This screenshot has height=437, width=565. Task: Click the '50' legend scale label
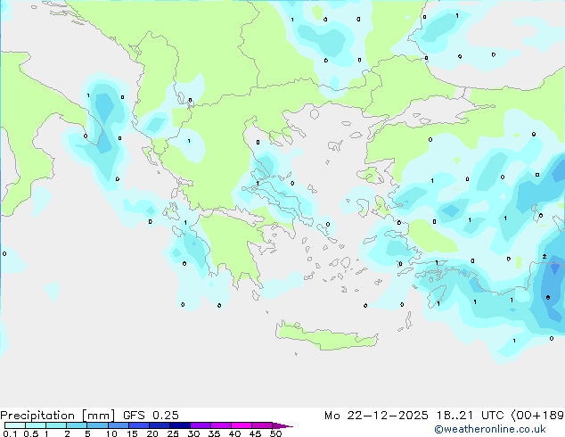coord(275,433)
